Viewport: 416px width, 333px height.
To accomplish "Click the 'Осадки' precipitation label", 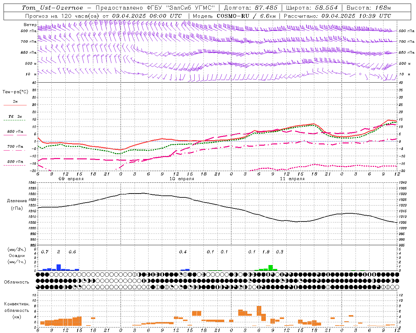I will click(x=17, y=256).
